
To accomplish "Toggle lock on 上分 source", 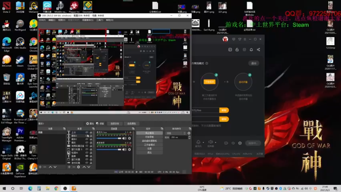I will point(91,132).
